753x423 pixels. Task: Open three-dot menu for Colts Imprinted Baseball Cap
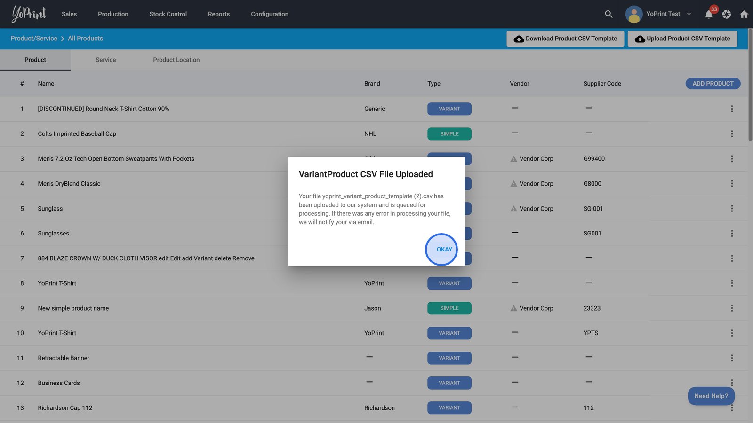731,134
